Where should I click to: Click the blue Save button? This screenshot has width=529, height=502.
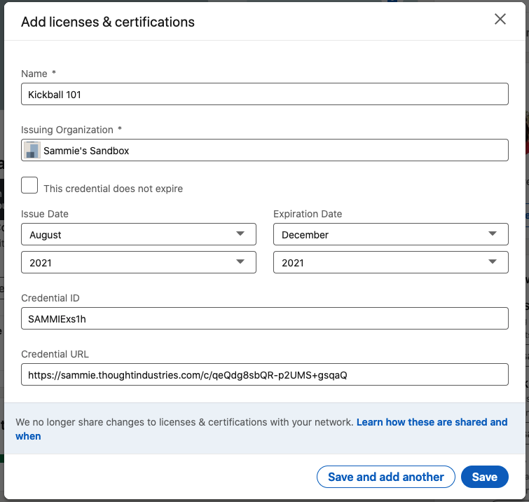tap(484, 477)
